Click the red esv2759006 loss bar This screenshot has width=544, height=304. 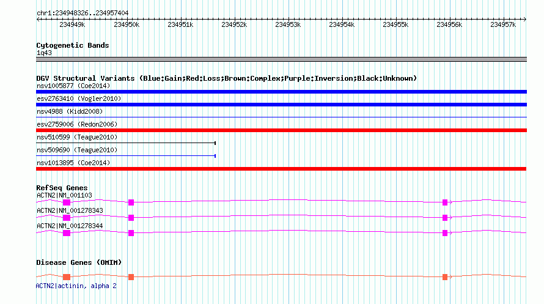[x=281, y=130]
